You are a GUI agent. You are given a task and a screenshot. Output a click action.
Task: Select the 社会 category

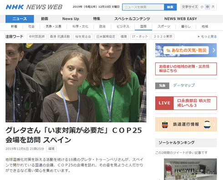31,26
